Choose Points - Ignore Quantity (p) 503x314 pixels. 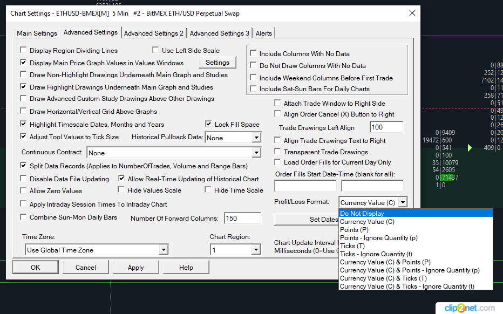(x=416, y=238)
